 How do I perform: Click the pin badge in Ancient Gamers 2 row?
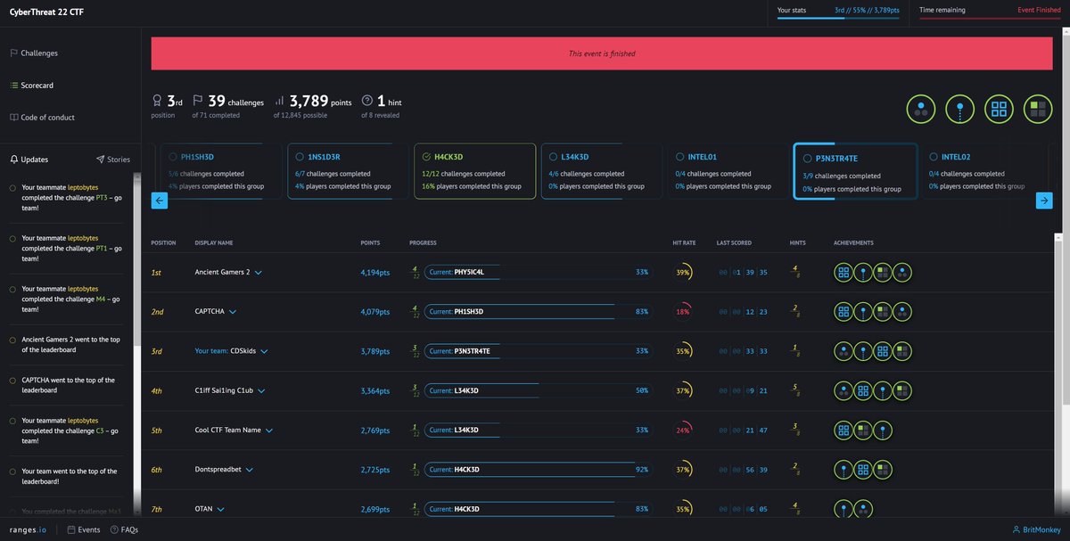862,273
